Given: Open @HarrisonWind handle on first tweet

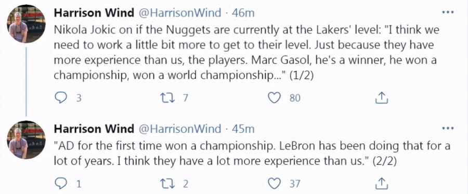Looking at the screenshot, I should point(180,13).
